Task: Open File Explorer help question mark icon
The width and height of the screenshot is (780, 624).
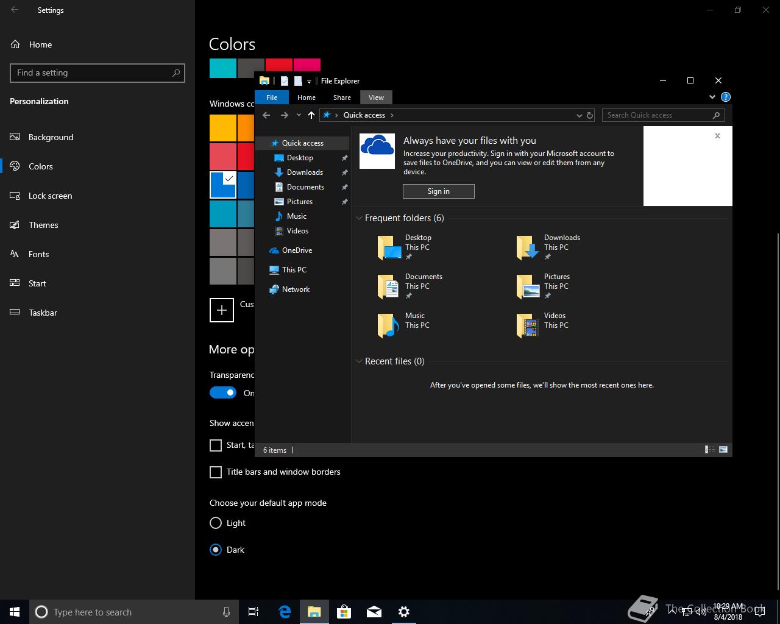Action: coord(725,97)
